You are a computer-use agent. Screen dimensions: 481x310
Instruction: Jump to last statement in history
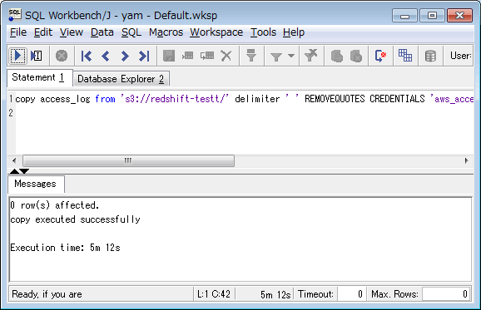pyautogui.click(x=144, y=56)
